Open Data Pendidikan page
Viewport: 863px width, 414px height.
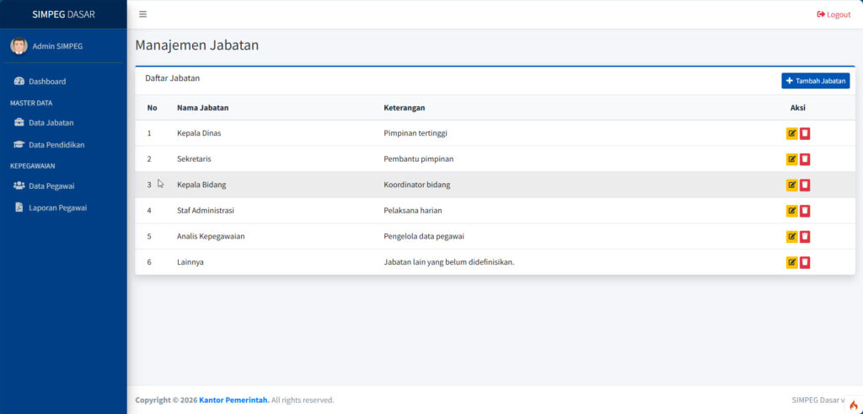[x=56, y=145]
